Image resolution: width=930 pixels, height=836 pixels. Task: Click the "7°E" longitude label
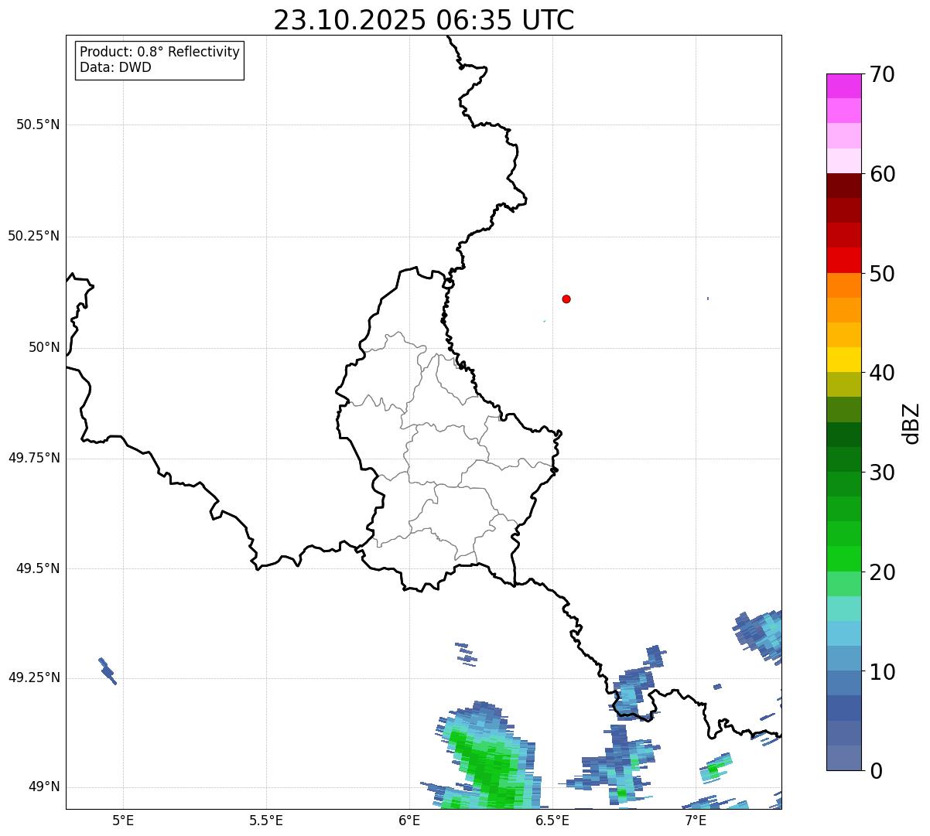[696, 821]
